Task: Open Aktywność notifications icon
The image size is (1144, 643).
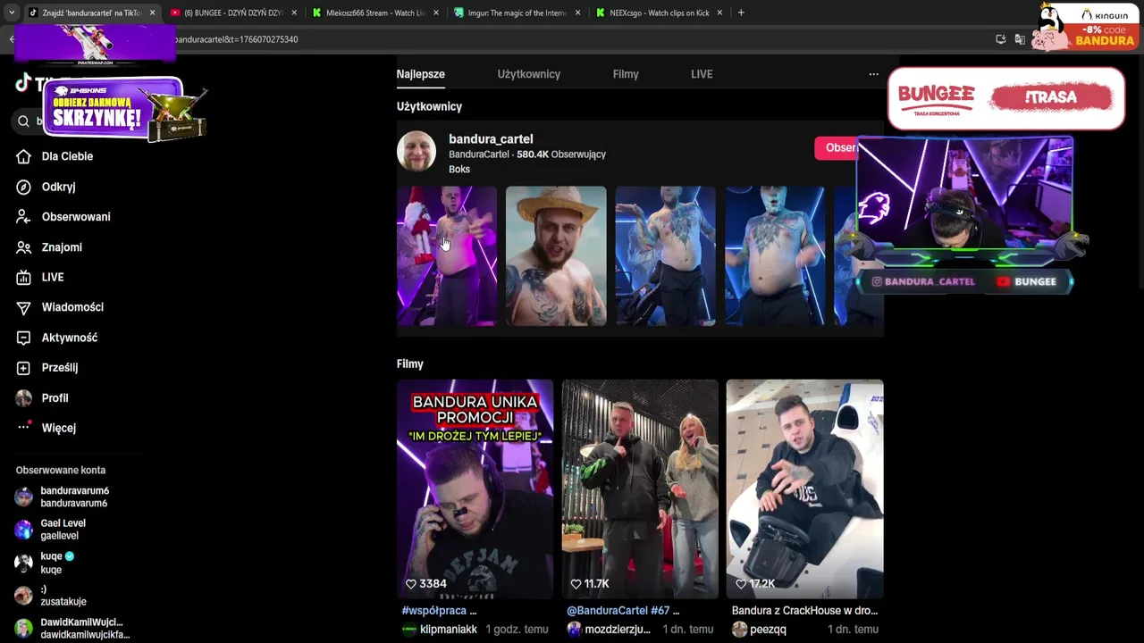Action: (x=24, y=338)
